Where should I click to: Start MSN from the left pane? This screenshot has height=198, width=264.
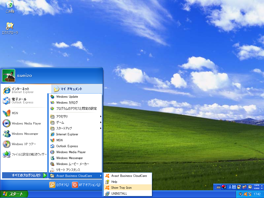click(x=24, y=113)
